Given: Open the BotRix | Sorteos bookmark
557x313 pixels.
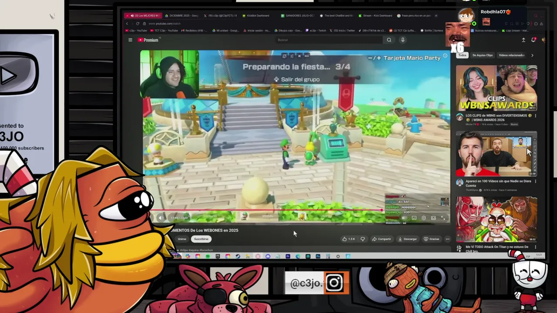Looking at the screenshot, I should pyautogui.click(x=431, y=30).
